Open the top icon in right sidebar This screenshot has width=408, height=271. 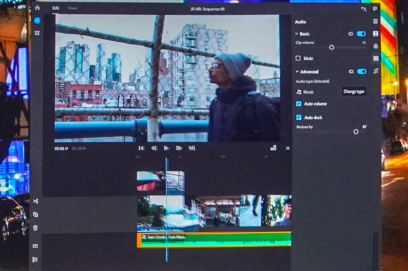[x=375, y=21]
